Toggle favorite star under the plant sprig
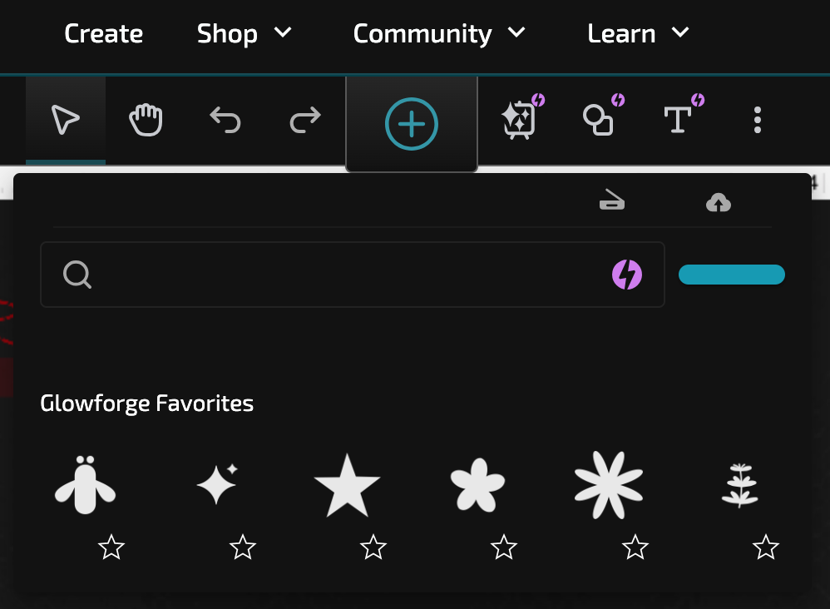Screen dimensions: 830x609 pyautogui.click(x=766, y=547)
